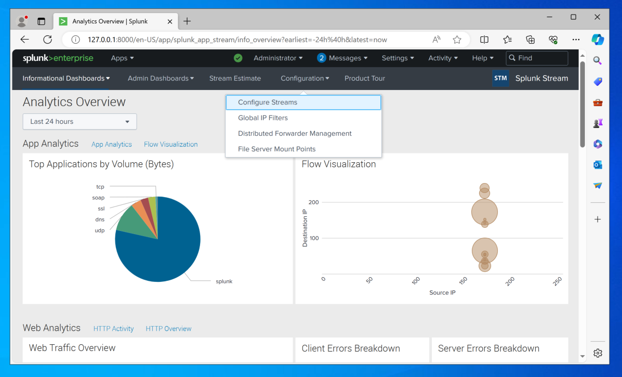Open the Messages dropdown with 2 notifications

342,58
